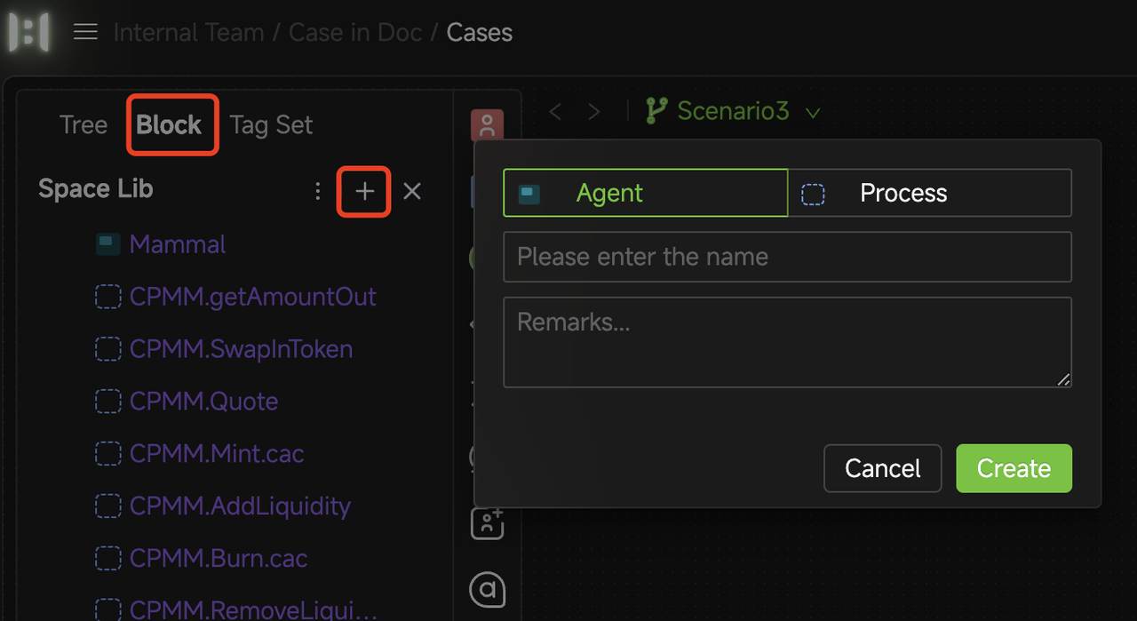Click the @ mention icon in side strip
The height and width of the screenshot is (621, 1137).
point(487,589)
